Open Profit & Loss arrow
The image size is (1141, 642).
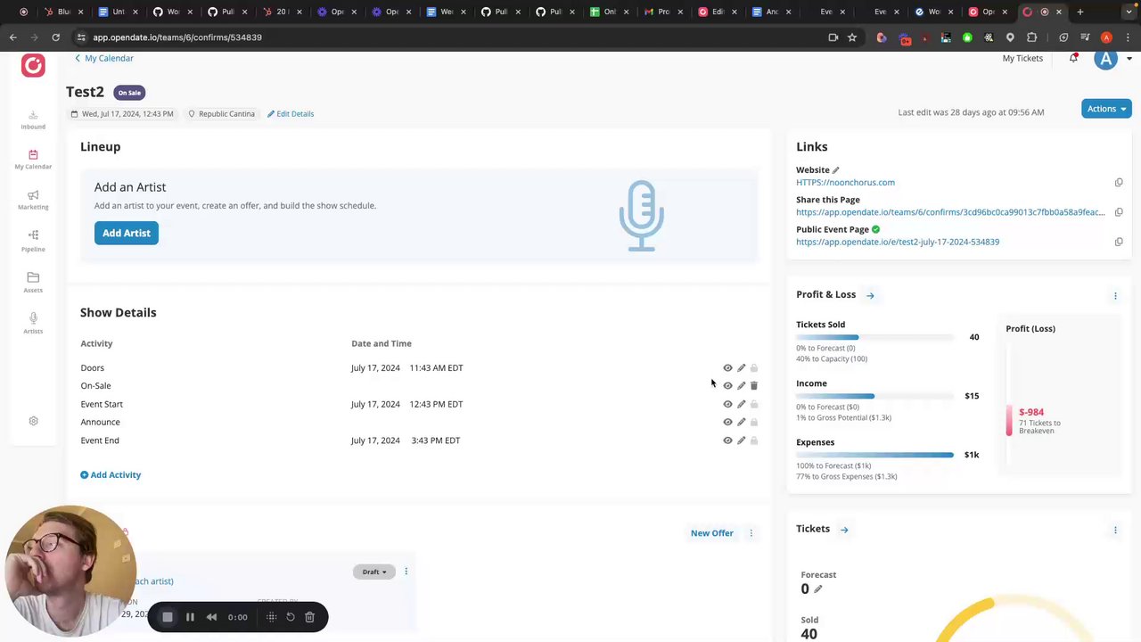(x=870, y=295)
